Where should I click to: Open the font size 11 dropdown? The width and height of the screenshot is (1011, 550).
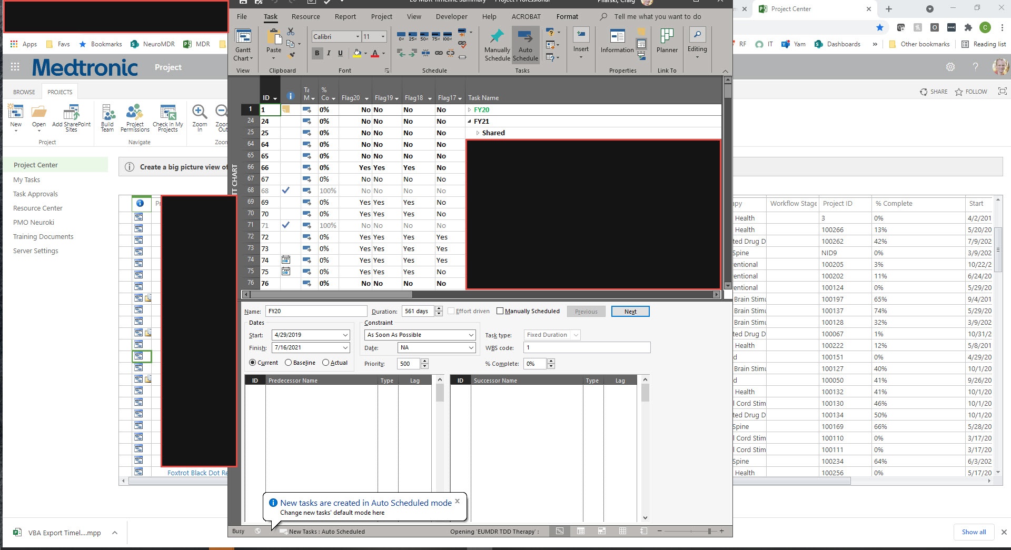(383, 36)
